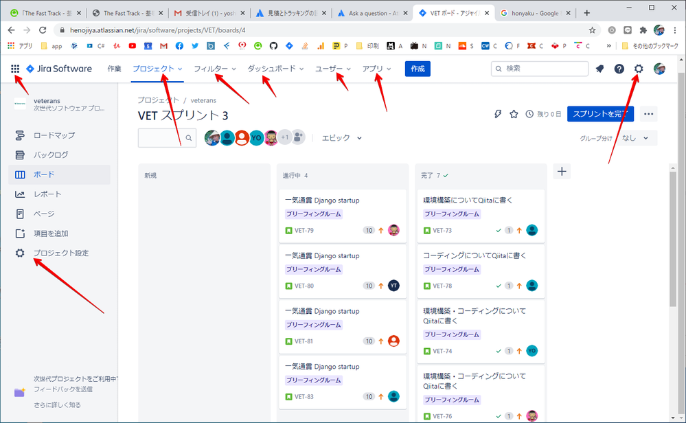Click the automation lightning icon

(498, 115)
